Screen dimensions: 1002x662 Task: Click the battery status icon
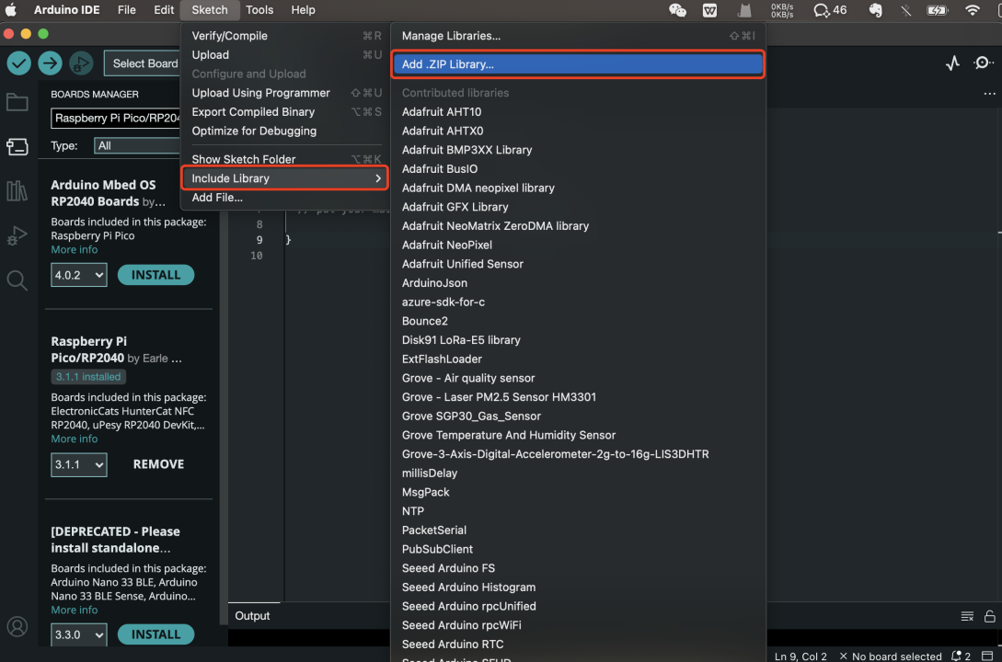pos(937,9)
